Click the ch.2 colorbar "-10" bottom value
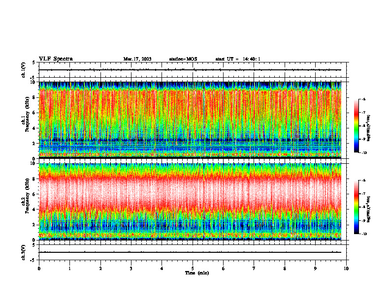Viewport: 390px width, 301px height. [364, 234]
